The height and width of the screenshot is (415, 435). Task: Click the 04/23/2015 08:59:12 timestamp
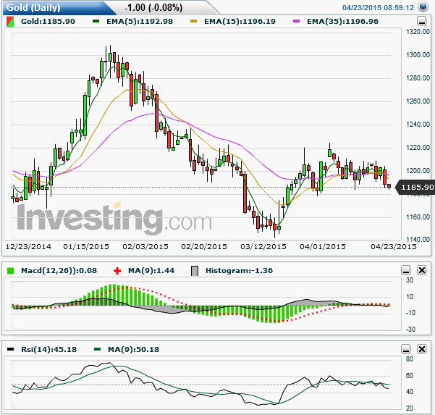click(x=378, y=7)
